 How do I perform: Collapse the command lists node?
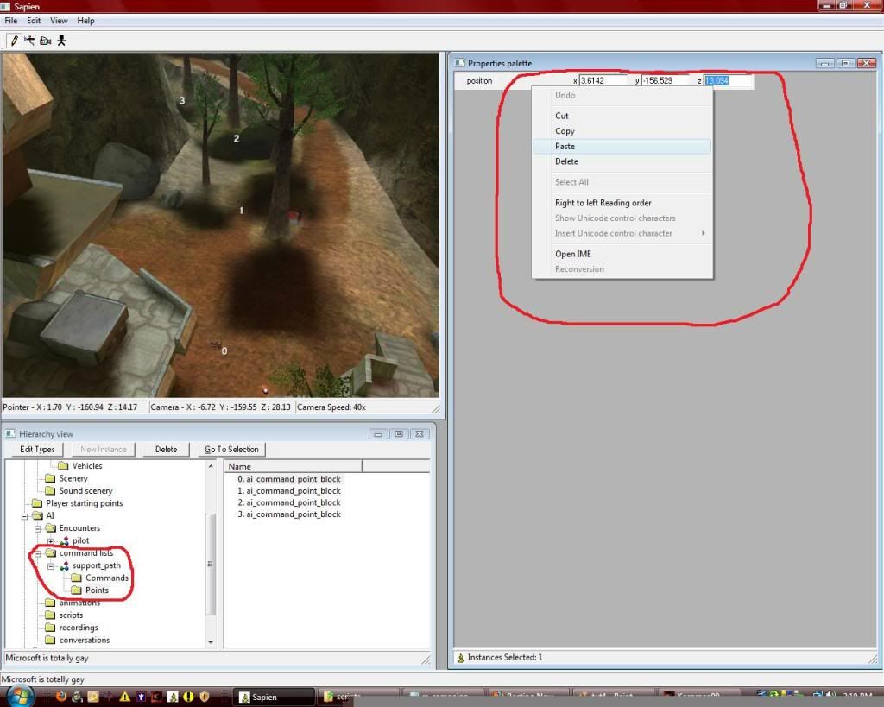pyautogui.click(x=37, y=553)
